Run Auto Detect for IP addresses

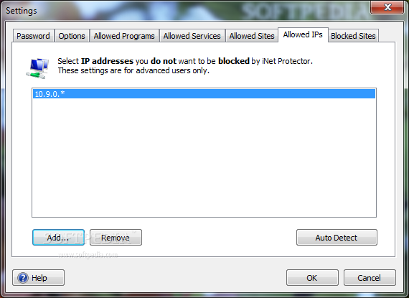click(x=337, y=238)
